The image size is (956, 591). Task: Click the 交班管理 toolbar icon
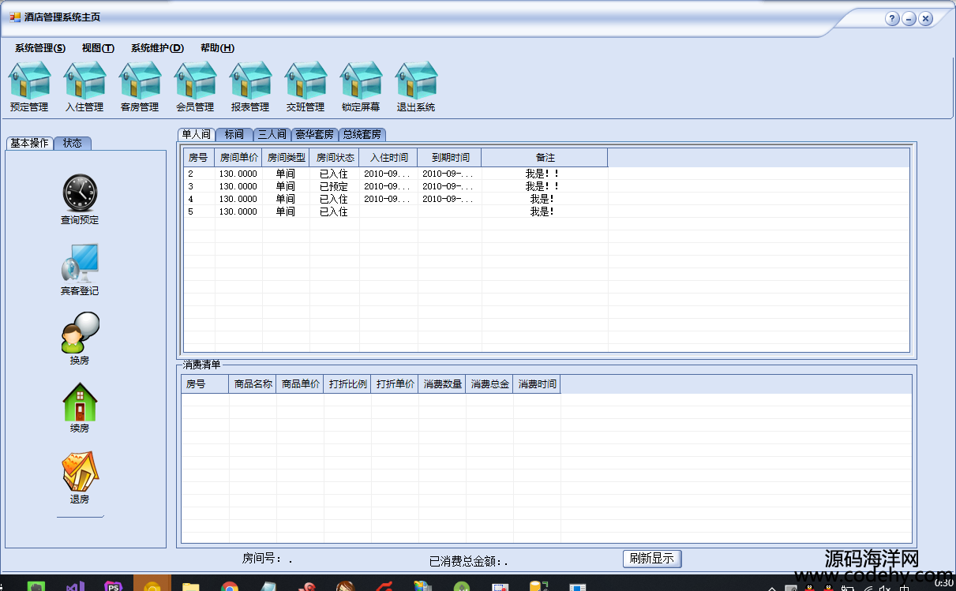click(306, 81)
